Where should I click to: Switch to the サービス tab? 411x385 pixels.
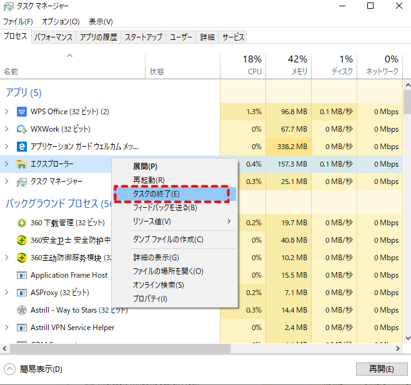pyautogui.click(x=233, y=37)
